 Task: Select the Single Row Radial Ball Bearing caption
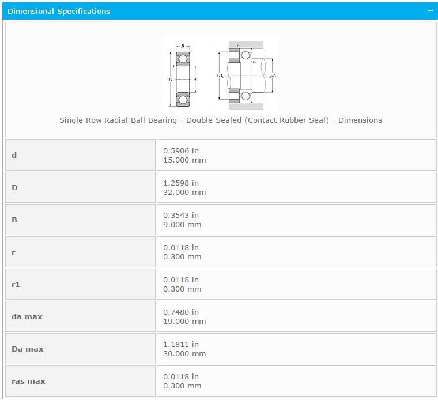coord(220,120)
